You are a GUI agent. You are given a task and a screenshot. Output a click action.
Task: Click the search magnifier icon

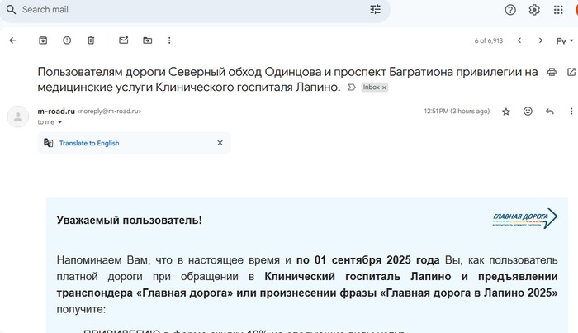click(12, 10)
